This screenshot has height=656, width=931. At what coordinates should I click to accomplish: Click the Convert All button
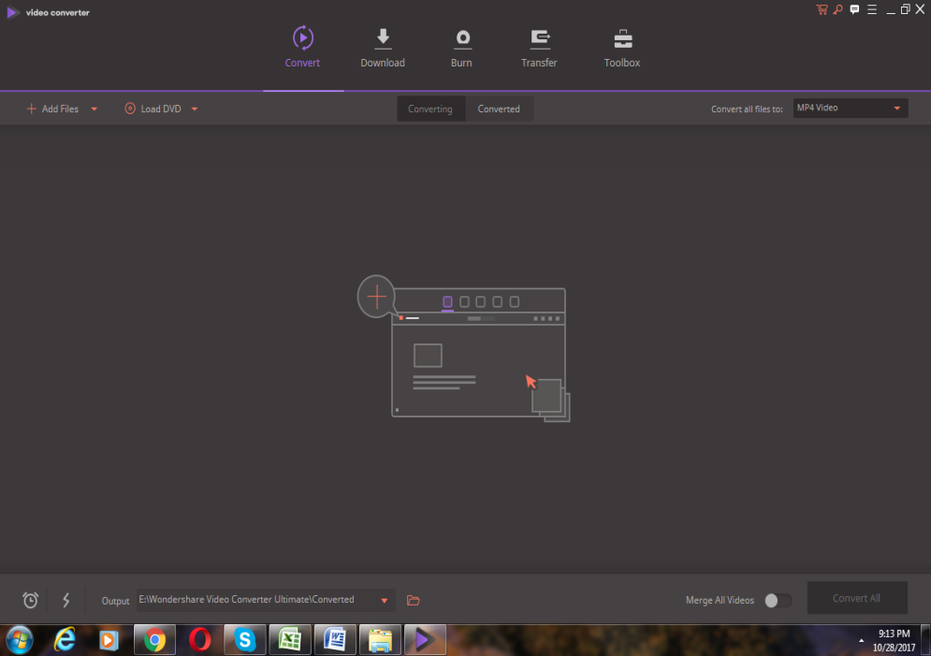[856, 598]
